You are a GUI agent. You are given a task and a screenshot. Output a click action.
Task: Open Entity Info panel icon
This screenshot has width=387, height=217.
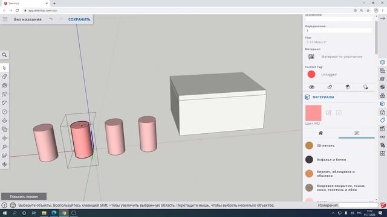383,62
